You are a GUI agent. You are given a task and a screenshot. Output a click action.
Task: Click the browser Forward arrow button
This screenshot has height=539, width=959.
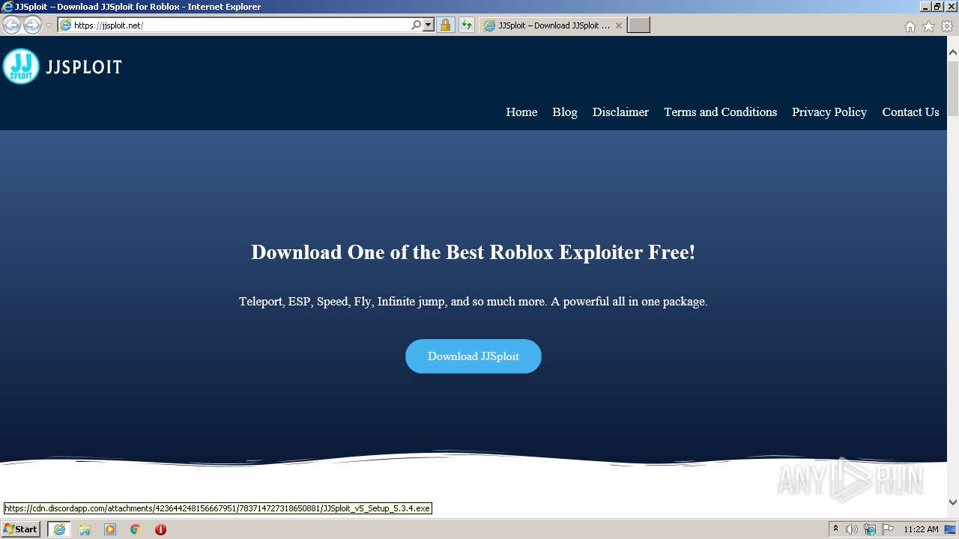(x=32, y=25)
